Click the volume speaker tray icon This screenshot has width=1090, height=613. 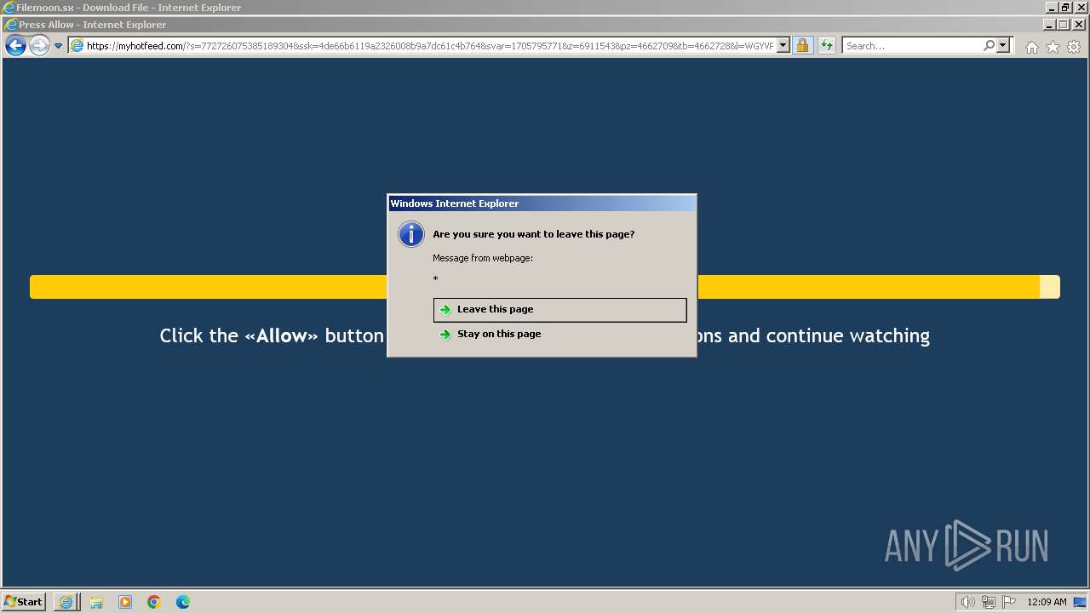click(968, 602)
